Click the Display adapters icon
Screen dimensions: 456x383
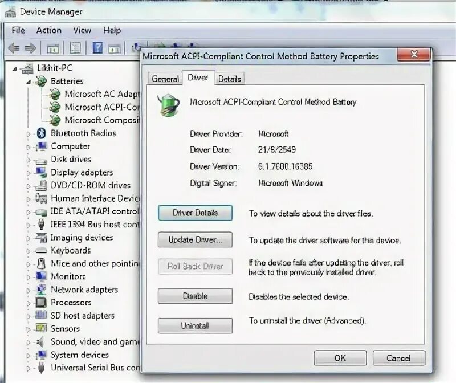pyautogui.click(x=41, y=172)
